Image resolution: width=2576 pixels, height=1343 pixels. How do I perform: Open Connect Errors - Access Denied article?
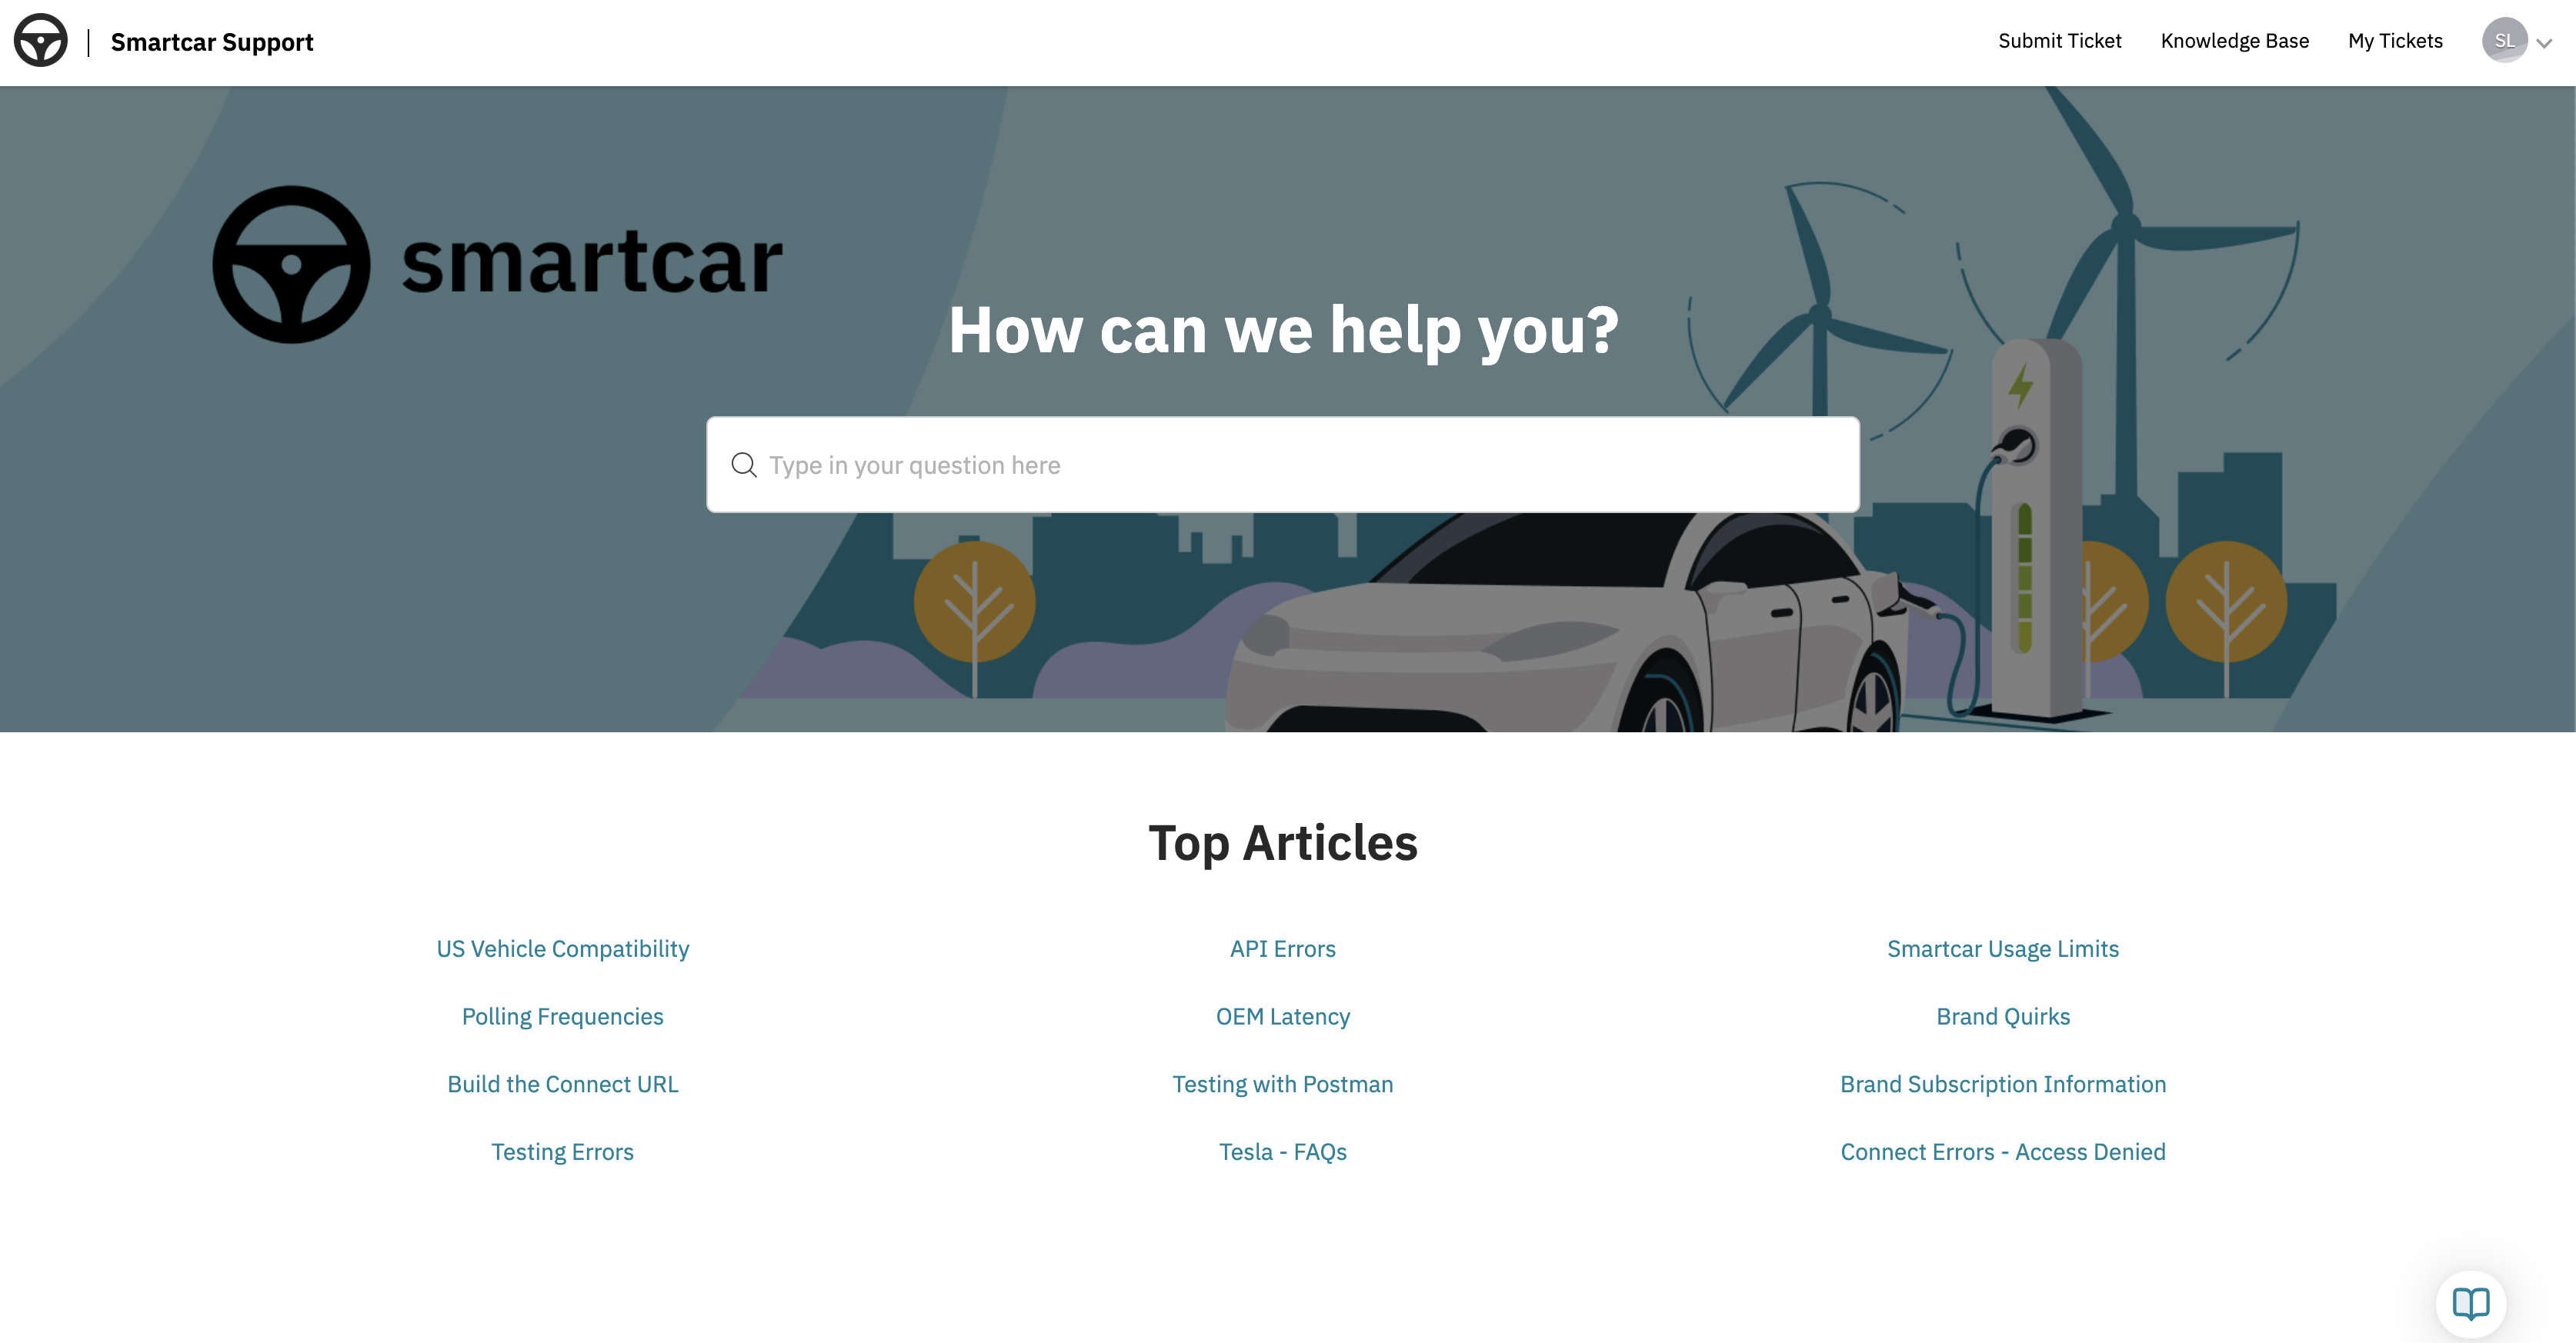click(x=2003, y=1152)
